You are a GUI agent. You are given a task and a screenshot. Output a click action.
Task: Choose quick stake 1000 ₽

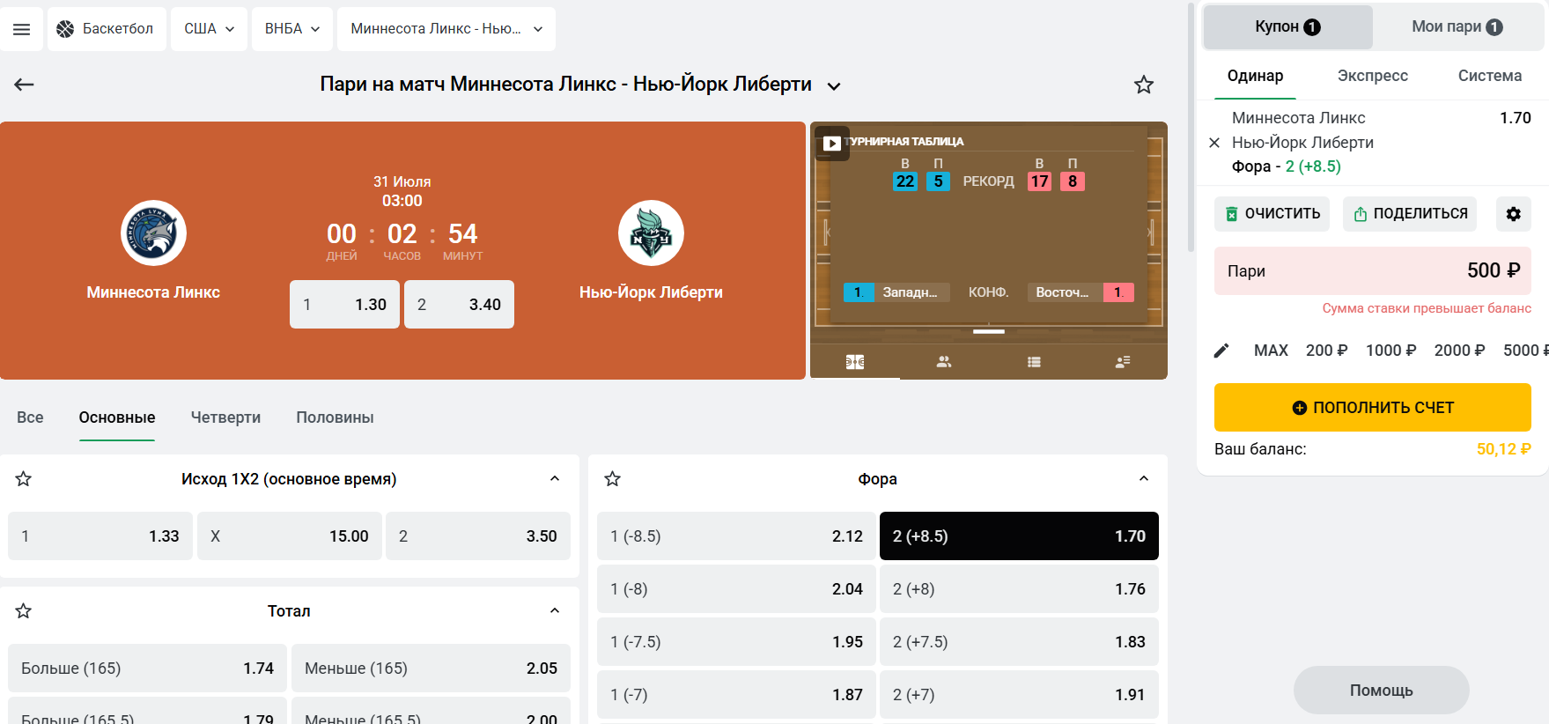point(1391,351)
